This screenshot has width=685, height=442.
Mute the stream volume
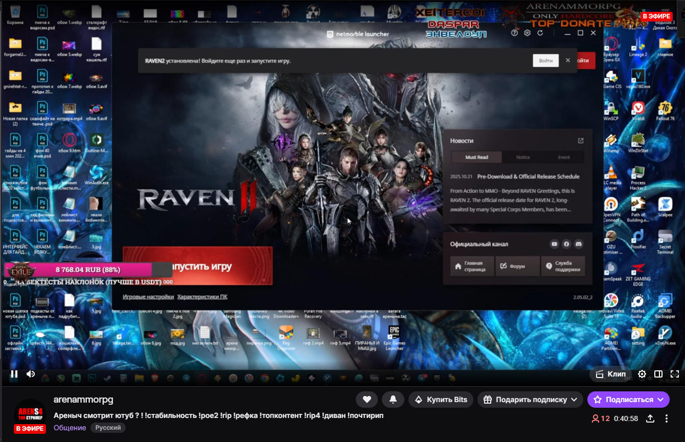pyautogui.click(x=31, y=374)
